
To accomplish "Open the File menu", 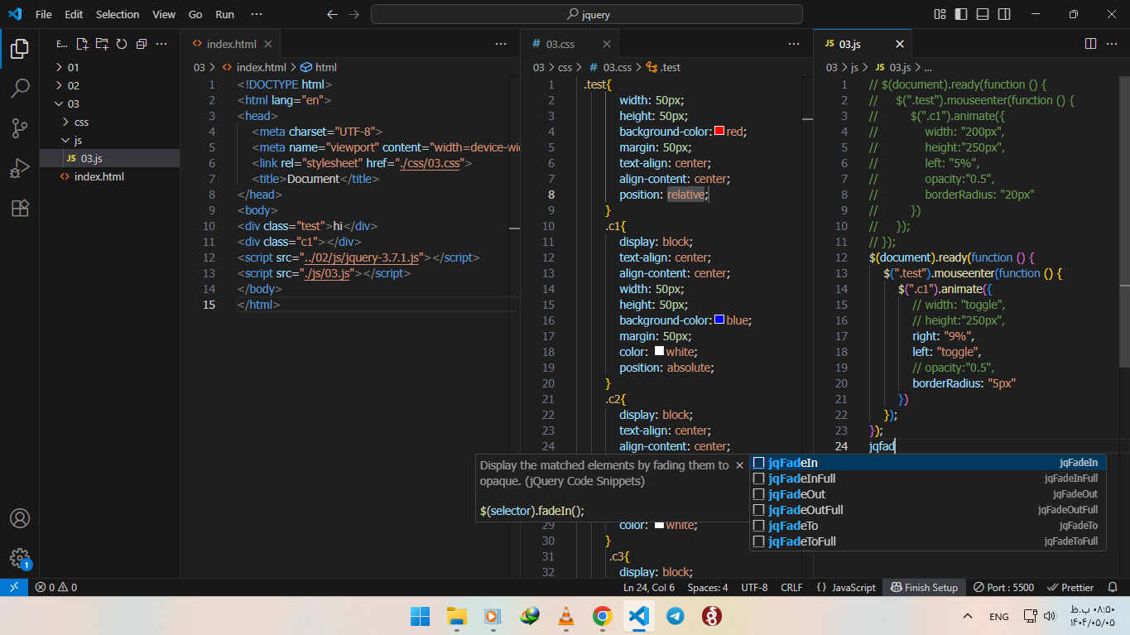I will click(44, 14).
